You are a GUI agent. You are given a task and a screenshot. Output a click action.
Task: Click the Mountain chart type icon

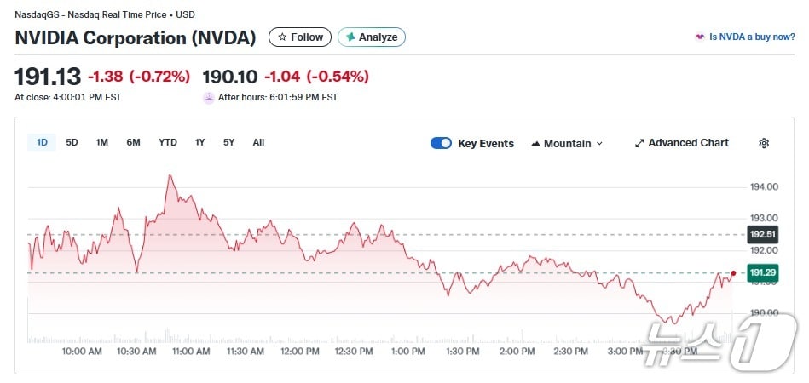tap(535, 143)
